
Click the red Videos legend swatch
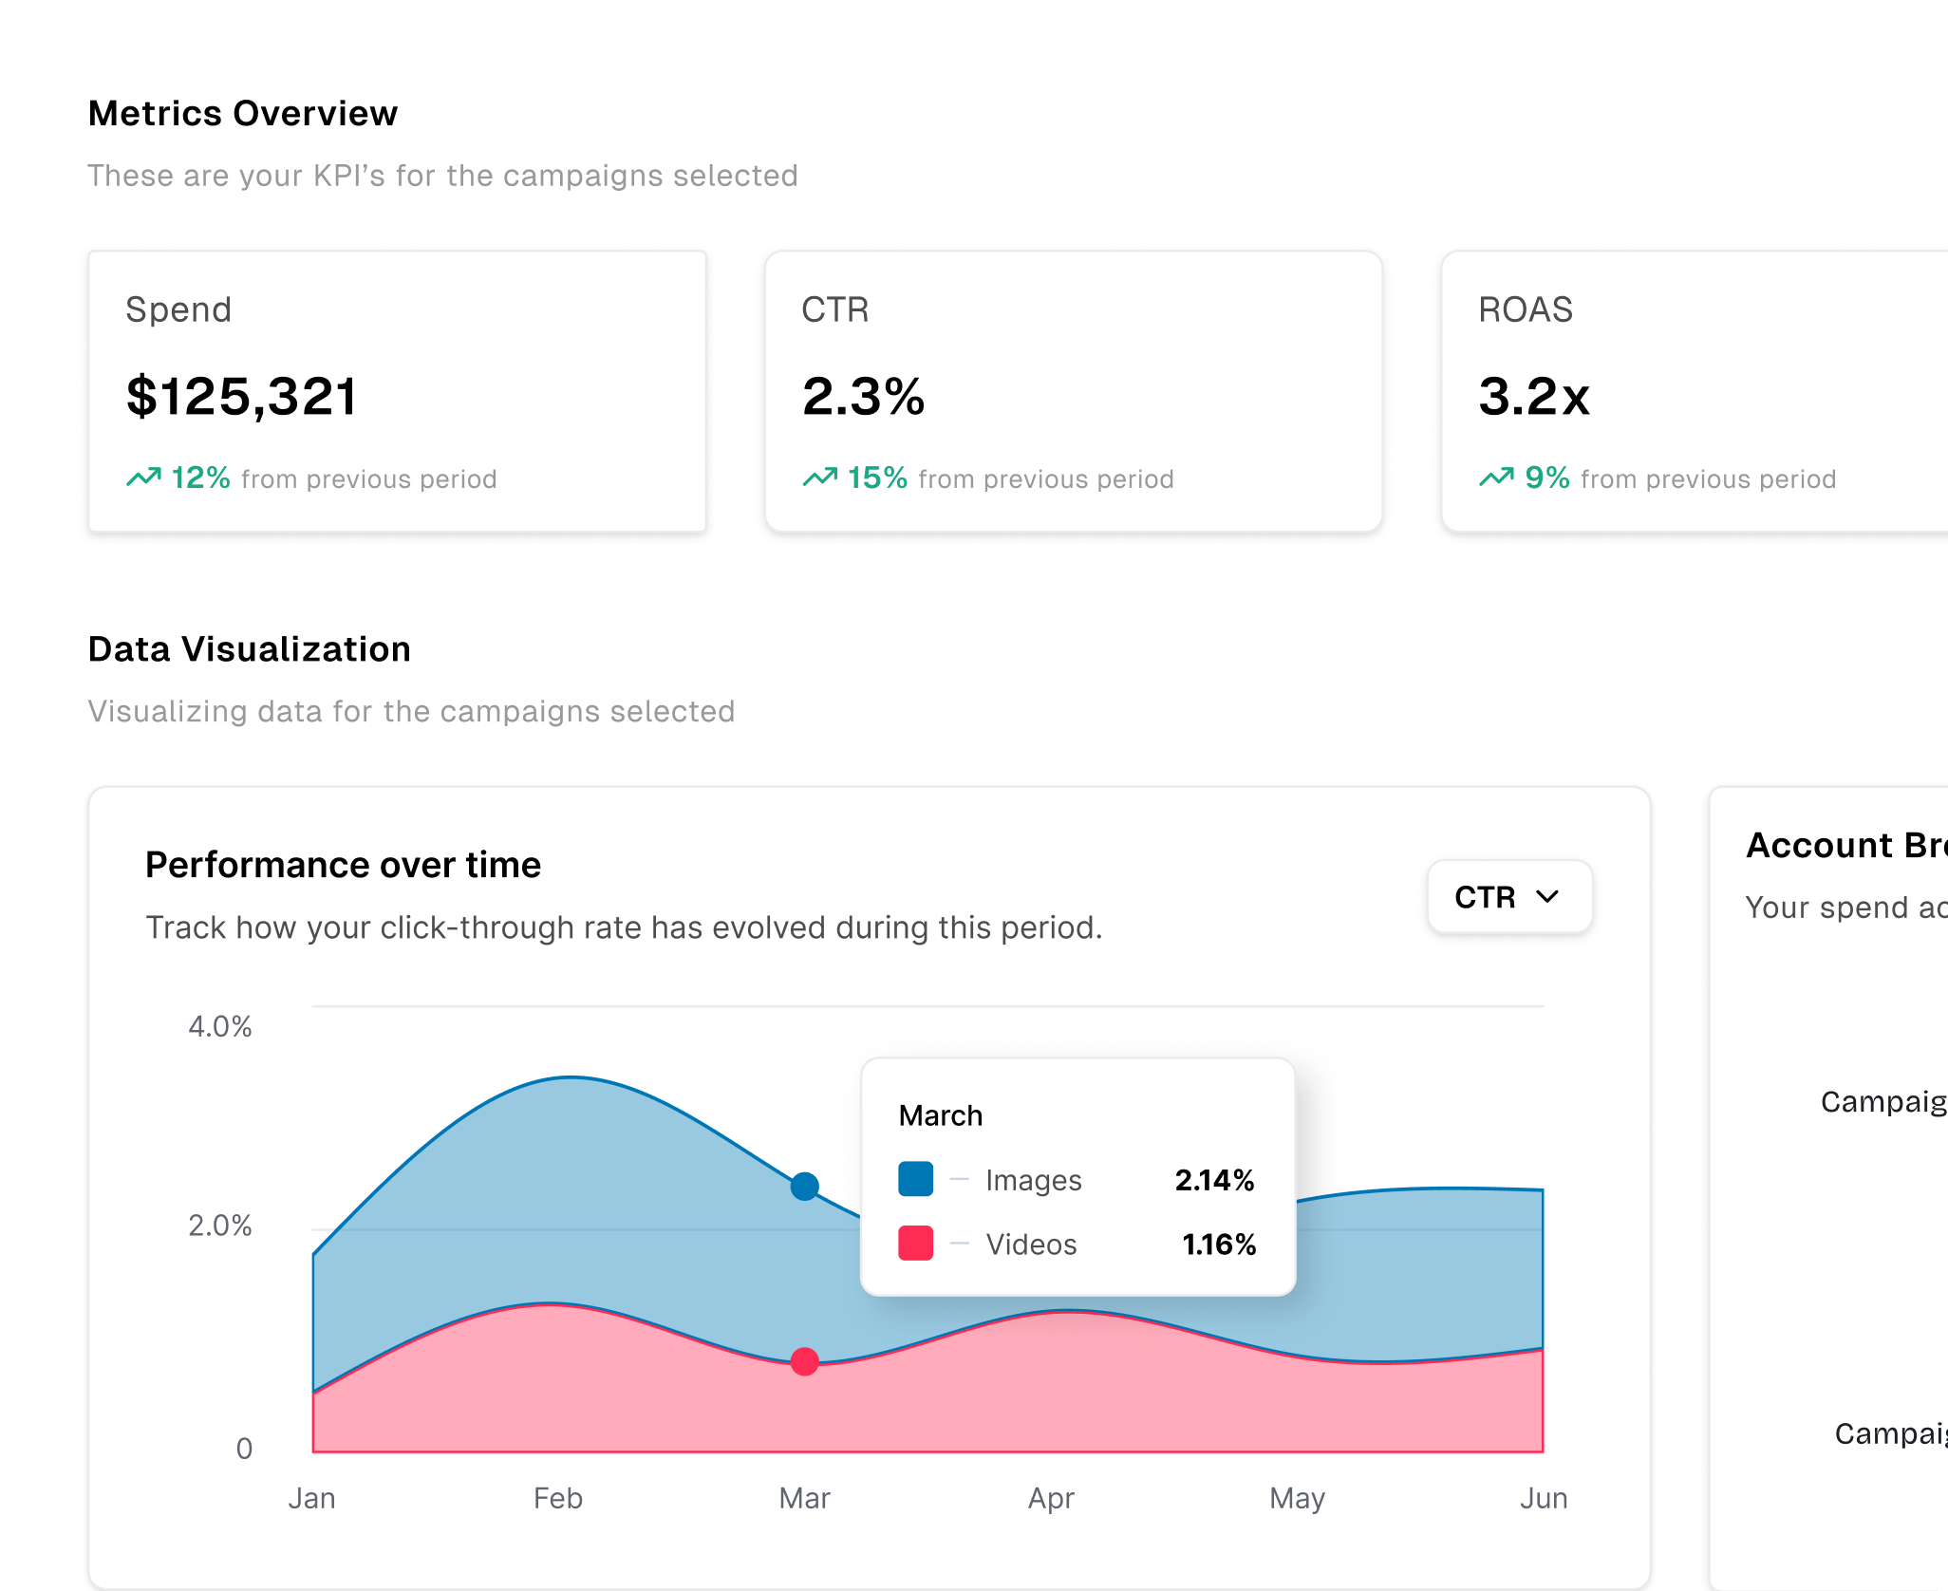click(915, 1244)
